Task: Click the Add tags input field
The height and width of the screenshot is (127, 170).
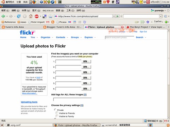Action: pos(72,99)
